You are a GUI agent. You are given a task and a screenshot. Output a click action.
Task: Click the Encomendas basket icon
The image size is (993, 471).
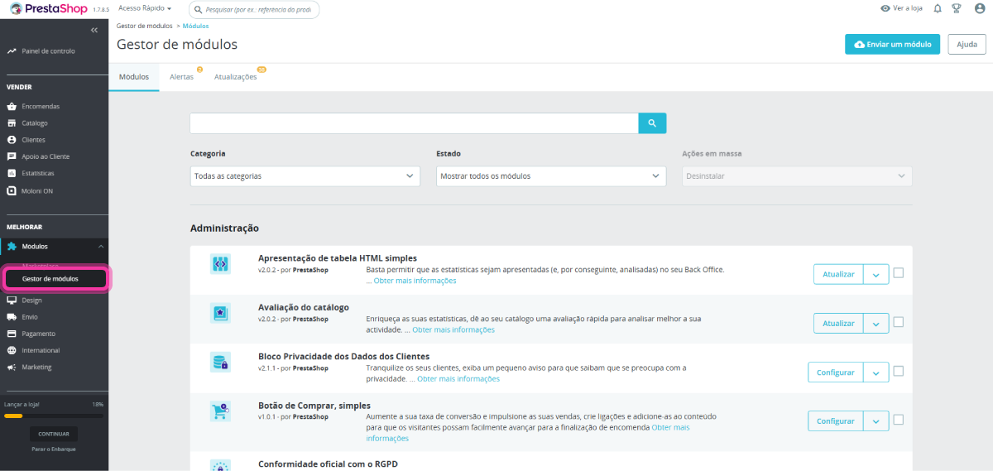pyautogui.click(x=12, y=106)
